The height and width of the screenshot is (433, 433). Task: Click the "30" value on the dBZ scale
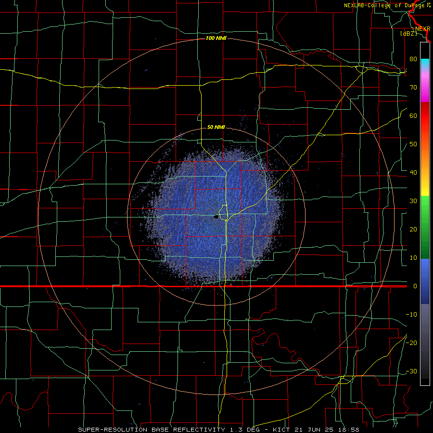point(413,201)
